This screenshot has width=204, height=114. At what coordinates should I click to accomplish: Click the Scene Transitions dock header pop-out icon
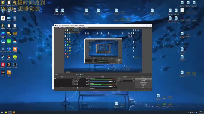pos(133,77)
